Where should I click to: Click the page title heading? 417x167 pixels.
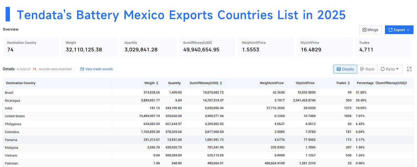point(181,15)
